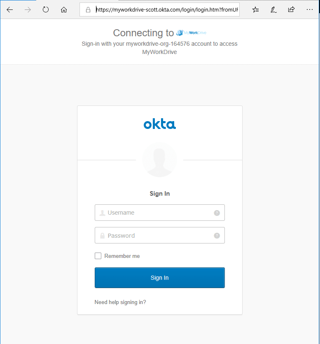Refresh the Okta login page
320x344 pixels.
click(x=46, y=9)
